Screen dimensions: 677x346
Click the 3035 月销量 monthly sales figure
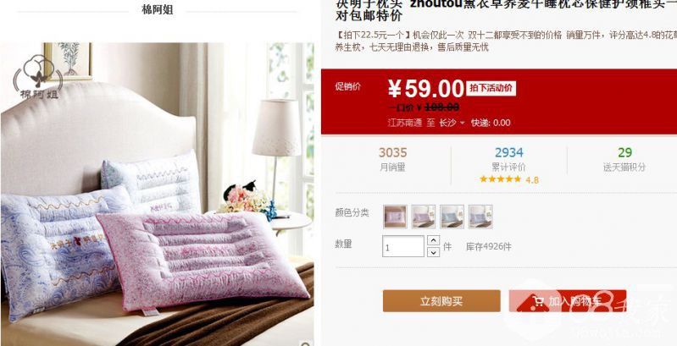pos(393,159)
